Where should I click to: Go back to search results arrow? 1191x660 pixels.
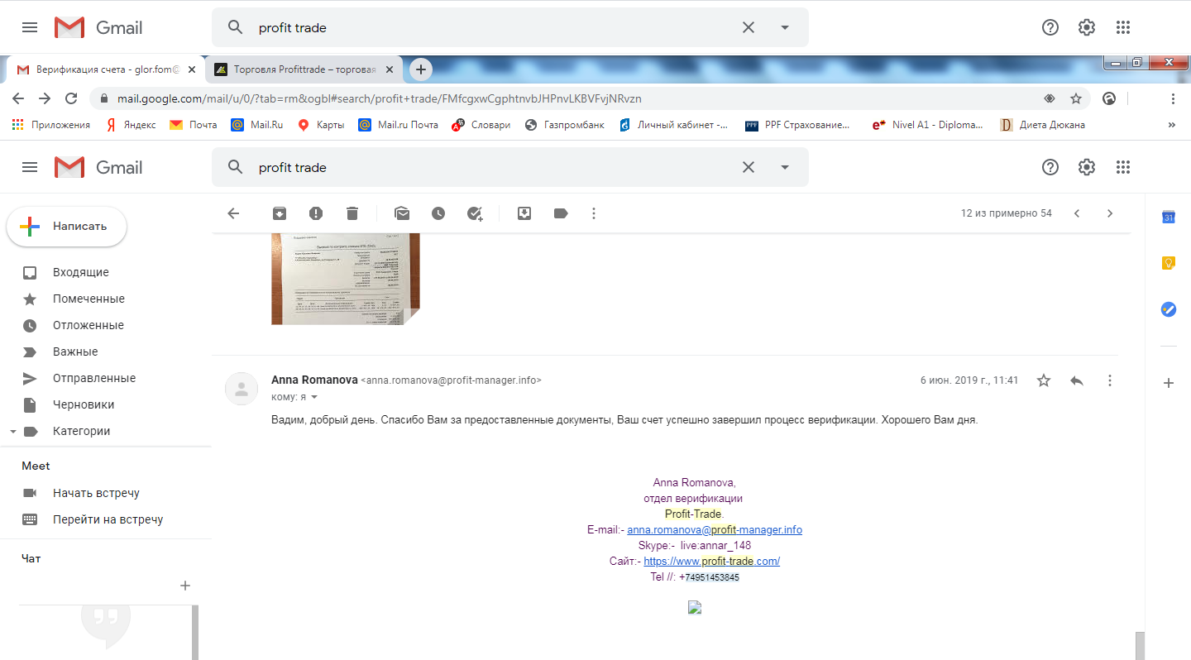233,213
